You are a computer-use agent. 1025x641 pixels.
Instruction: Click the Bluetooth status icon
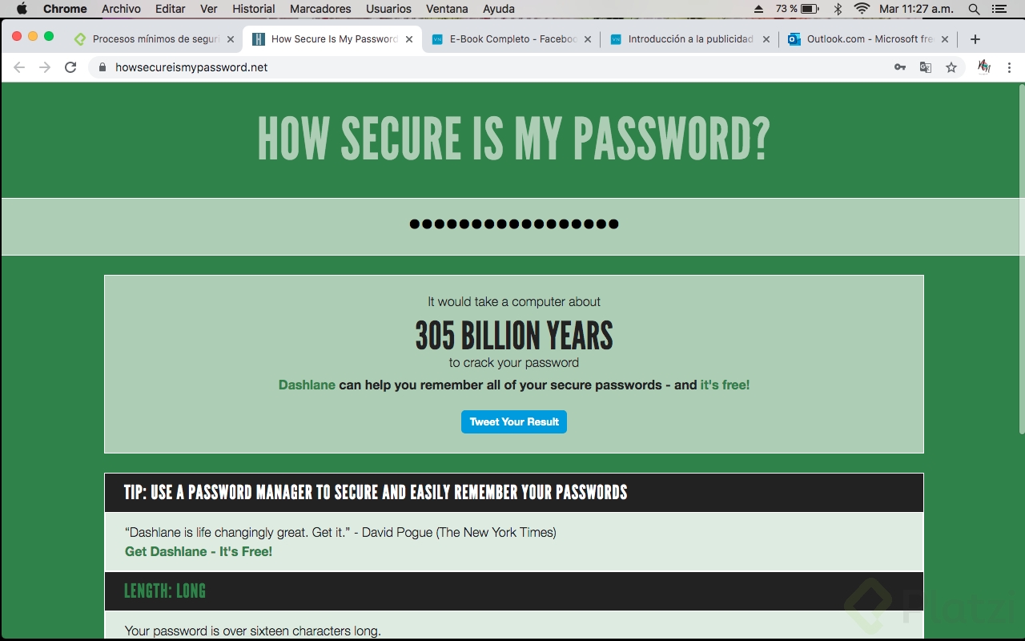(838, 9)
